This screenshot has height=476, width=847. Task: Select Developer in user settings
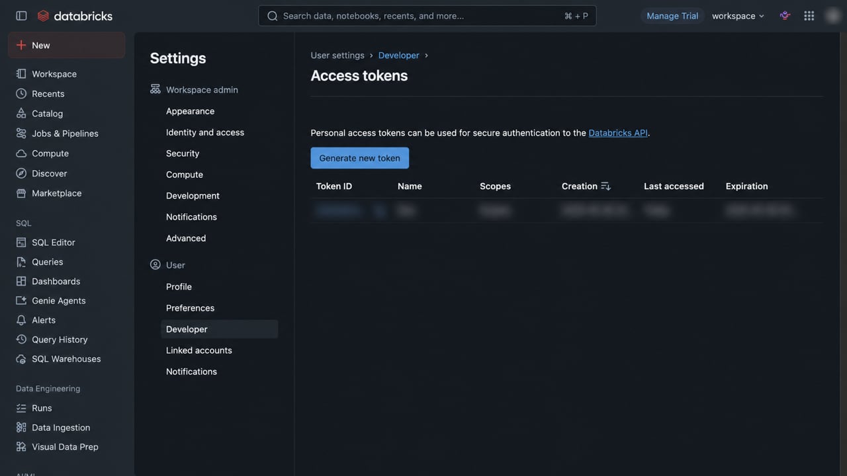219,329
